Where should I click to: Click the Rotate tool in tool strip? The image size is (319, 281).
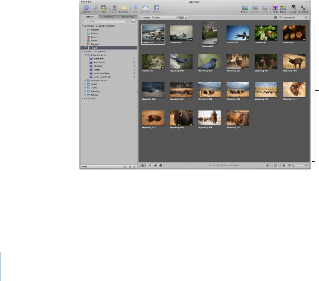click(x=149, y=165)
